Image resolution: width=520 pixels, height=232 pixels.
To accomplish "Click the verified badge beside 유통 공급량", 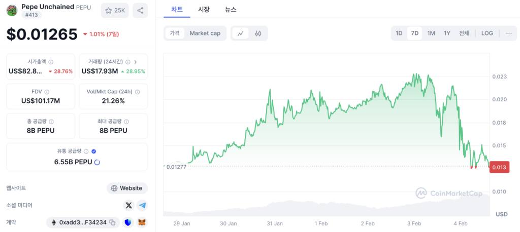I will pyautogui.click(x=94, y=151).
